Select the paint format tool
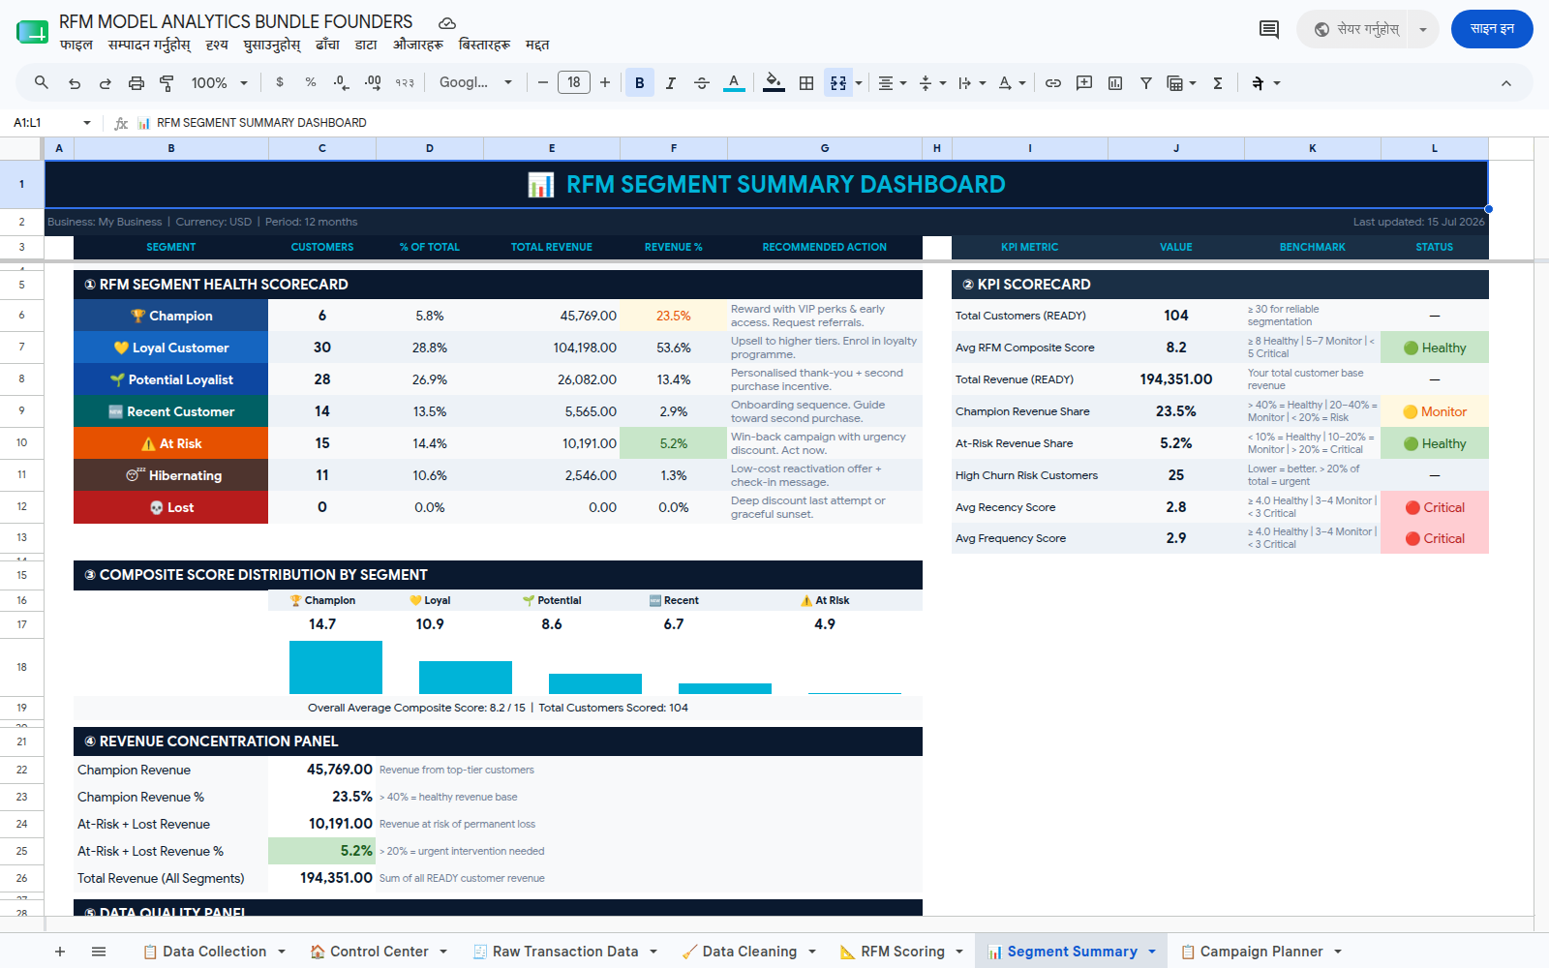The height and width of the screenshot is (968, 1549). pos(167,83)
